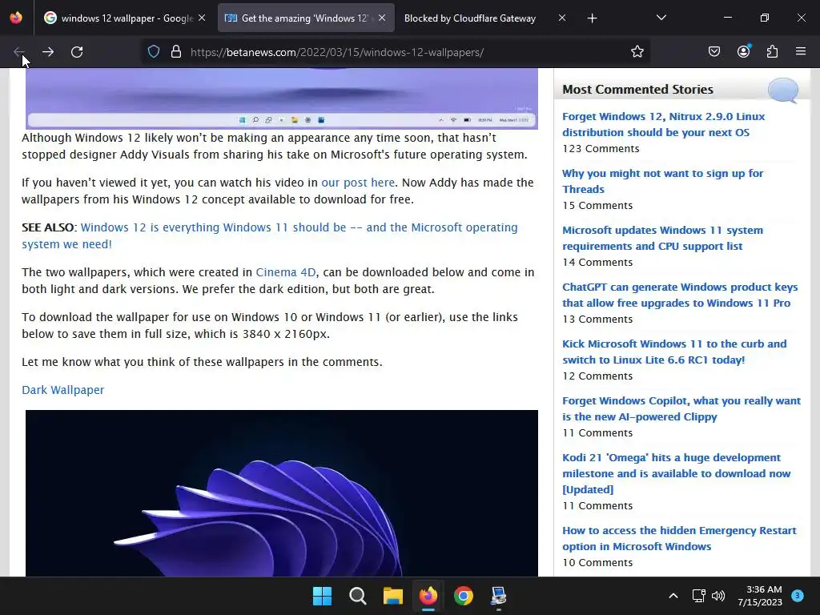Click the Firefox logo in the title bar
This screenshot has height=615, width=820.
(16, 18)
